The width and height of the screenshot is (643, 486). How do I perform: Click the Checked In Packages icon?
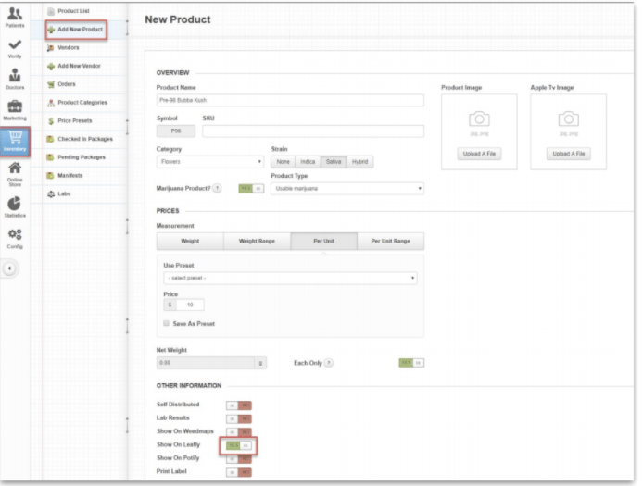pos(51,140)
